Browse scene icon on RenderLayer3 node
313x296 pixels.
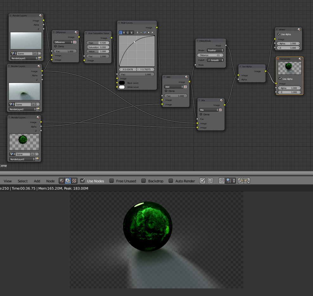(12, 154)
